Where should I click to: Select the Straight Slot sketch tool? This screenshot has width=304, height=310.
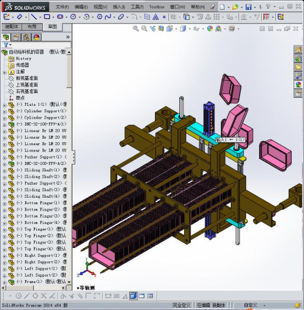60,17
